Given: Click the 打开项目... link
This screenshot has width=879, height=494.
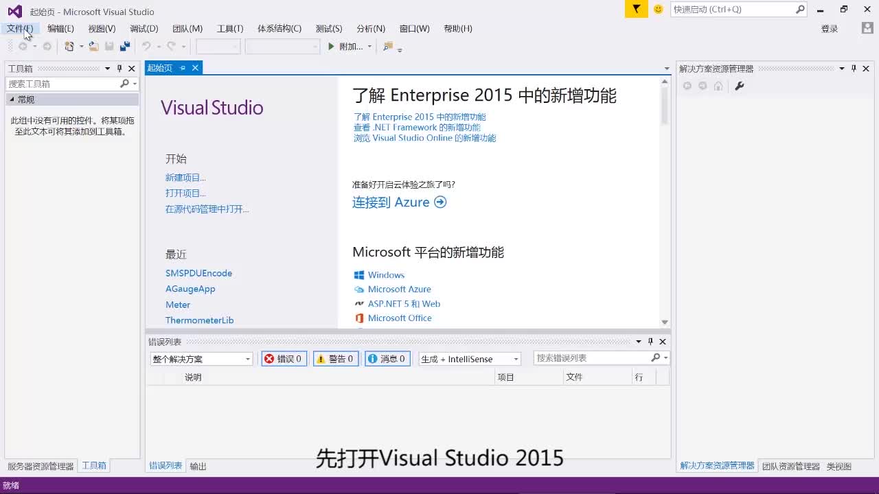Looking at the screenshot, I should [x=185, y=193].
